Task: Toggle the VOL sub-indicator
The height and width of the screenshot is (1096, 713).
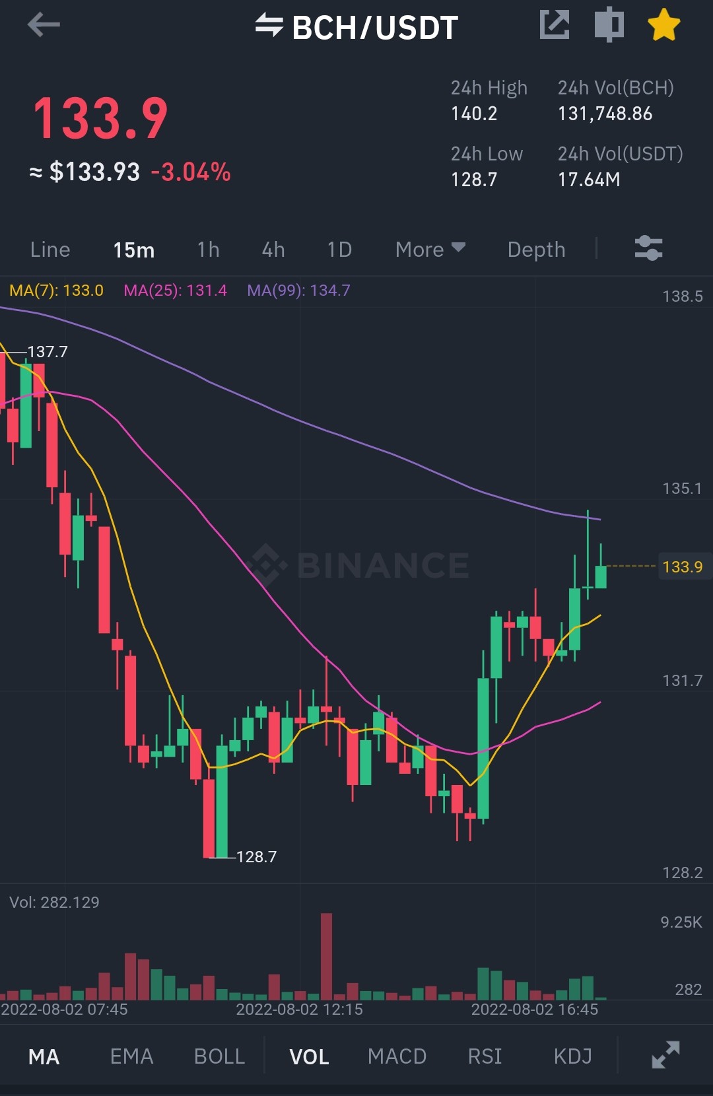Action: click(x=309, y=1057)
